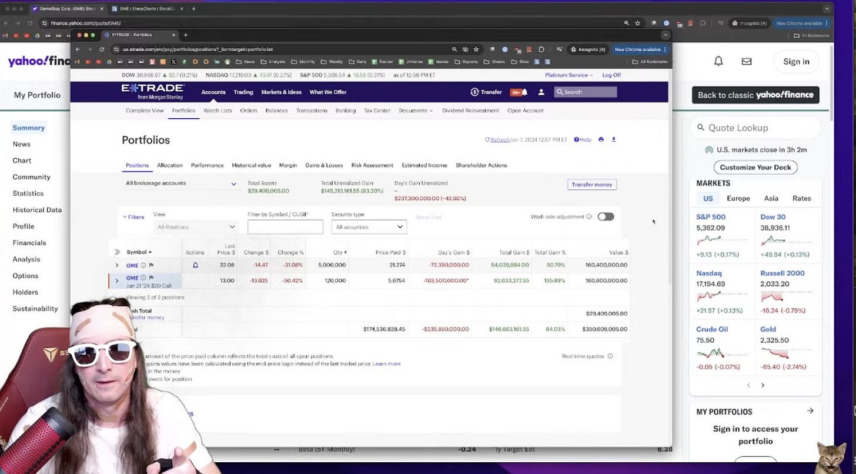Sort by the Qty column header
This screenshot has width=856, height=474.
(x=340, y=252)
